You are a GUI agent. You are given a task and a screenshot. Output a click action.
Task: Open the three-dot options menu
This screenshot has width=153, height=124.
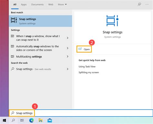tap(147, 4)
